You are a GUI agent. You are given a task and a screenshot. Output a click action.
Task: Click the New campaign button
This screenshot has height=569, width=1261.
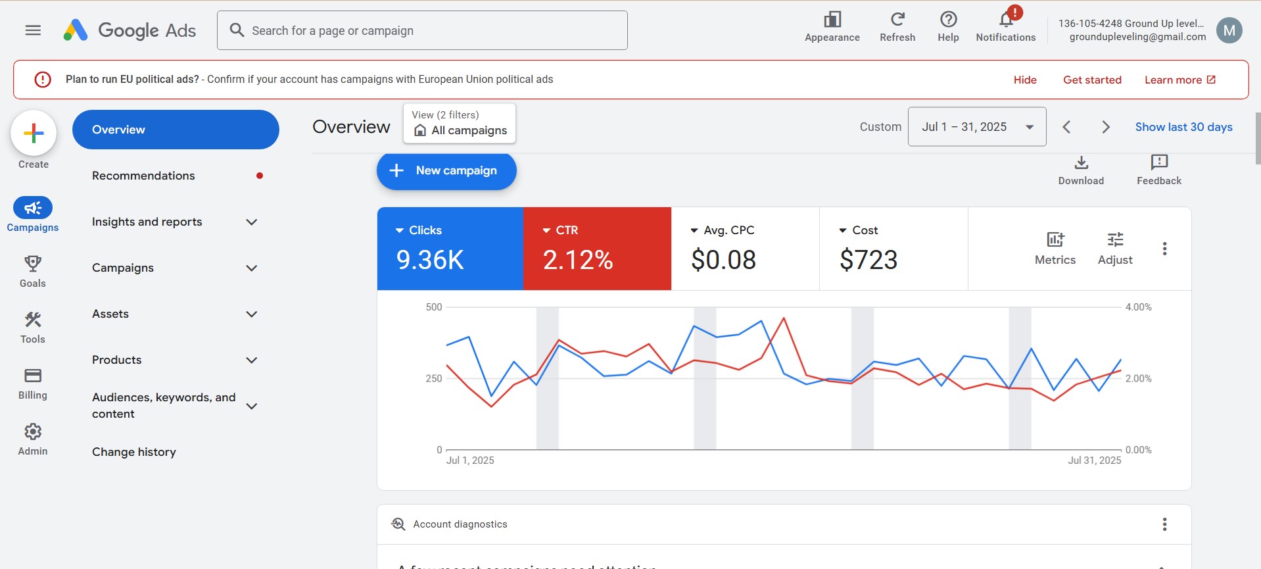click(446, 171)
